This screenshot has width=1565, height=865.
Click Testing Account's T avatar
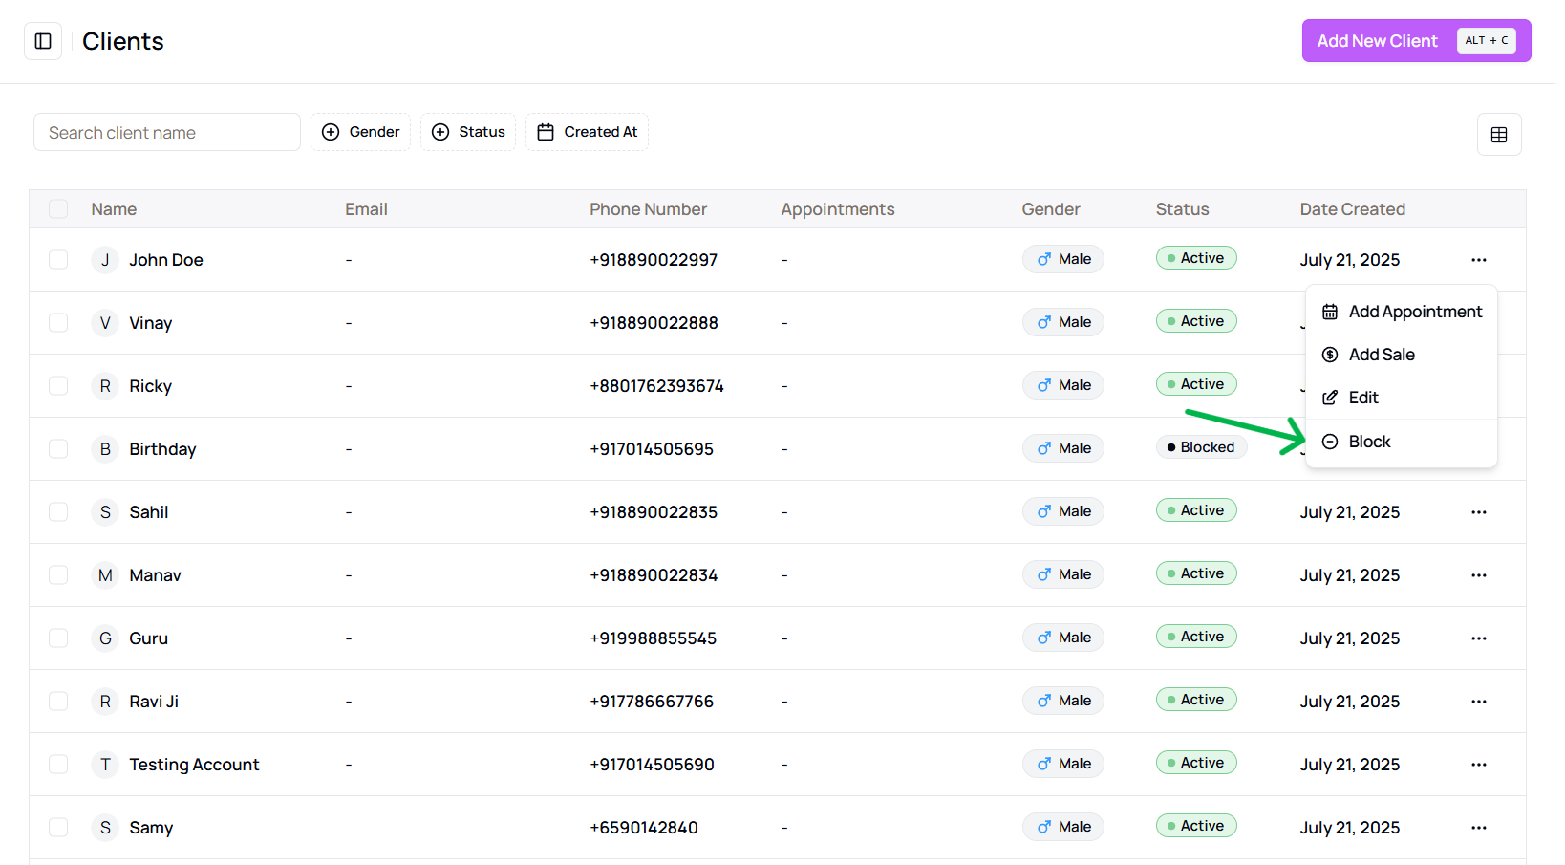[105, 765]
